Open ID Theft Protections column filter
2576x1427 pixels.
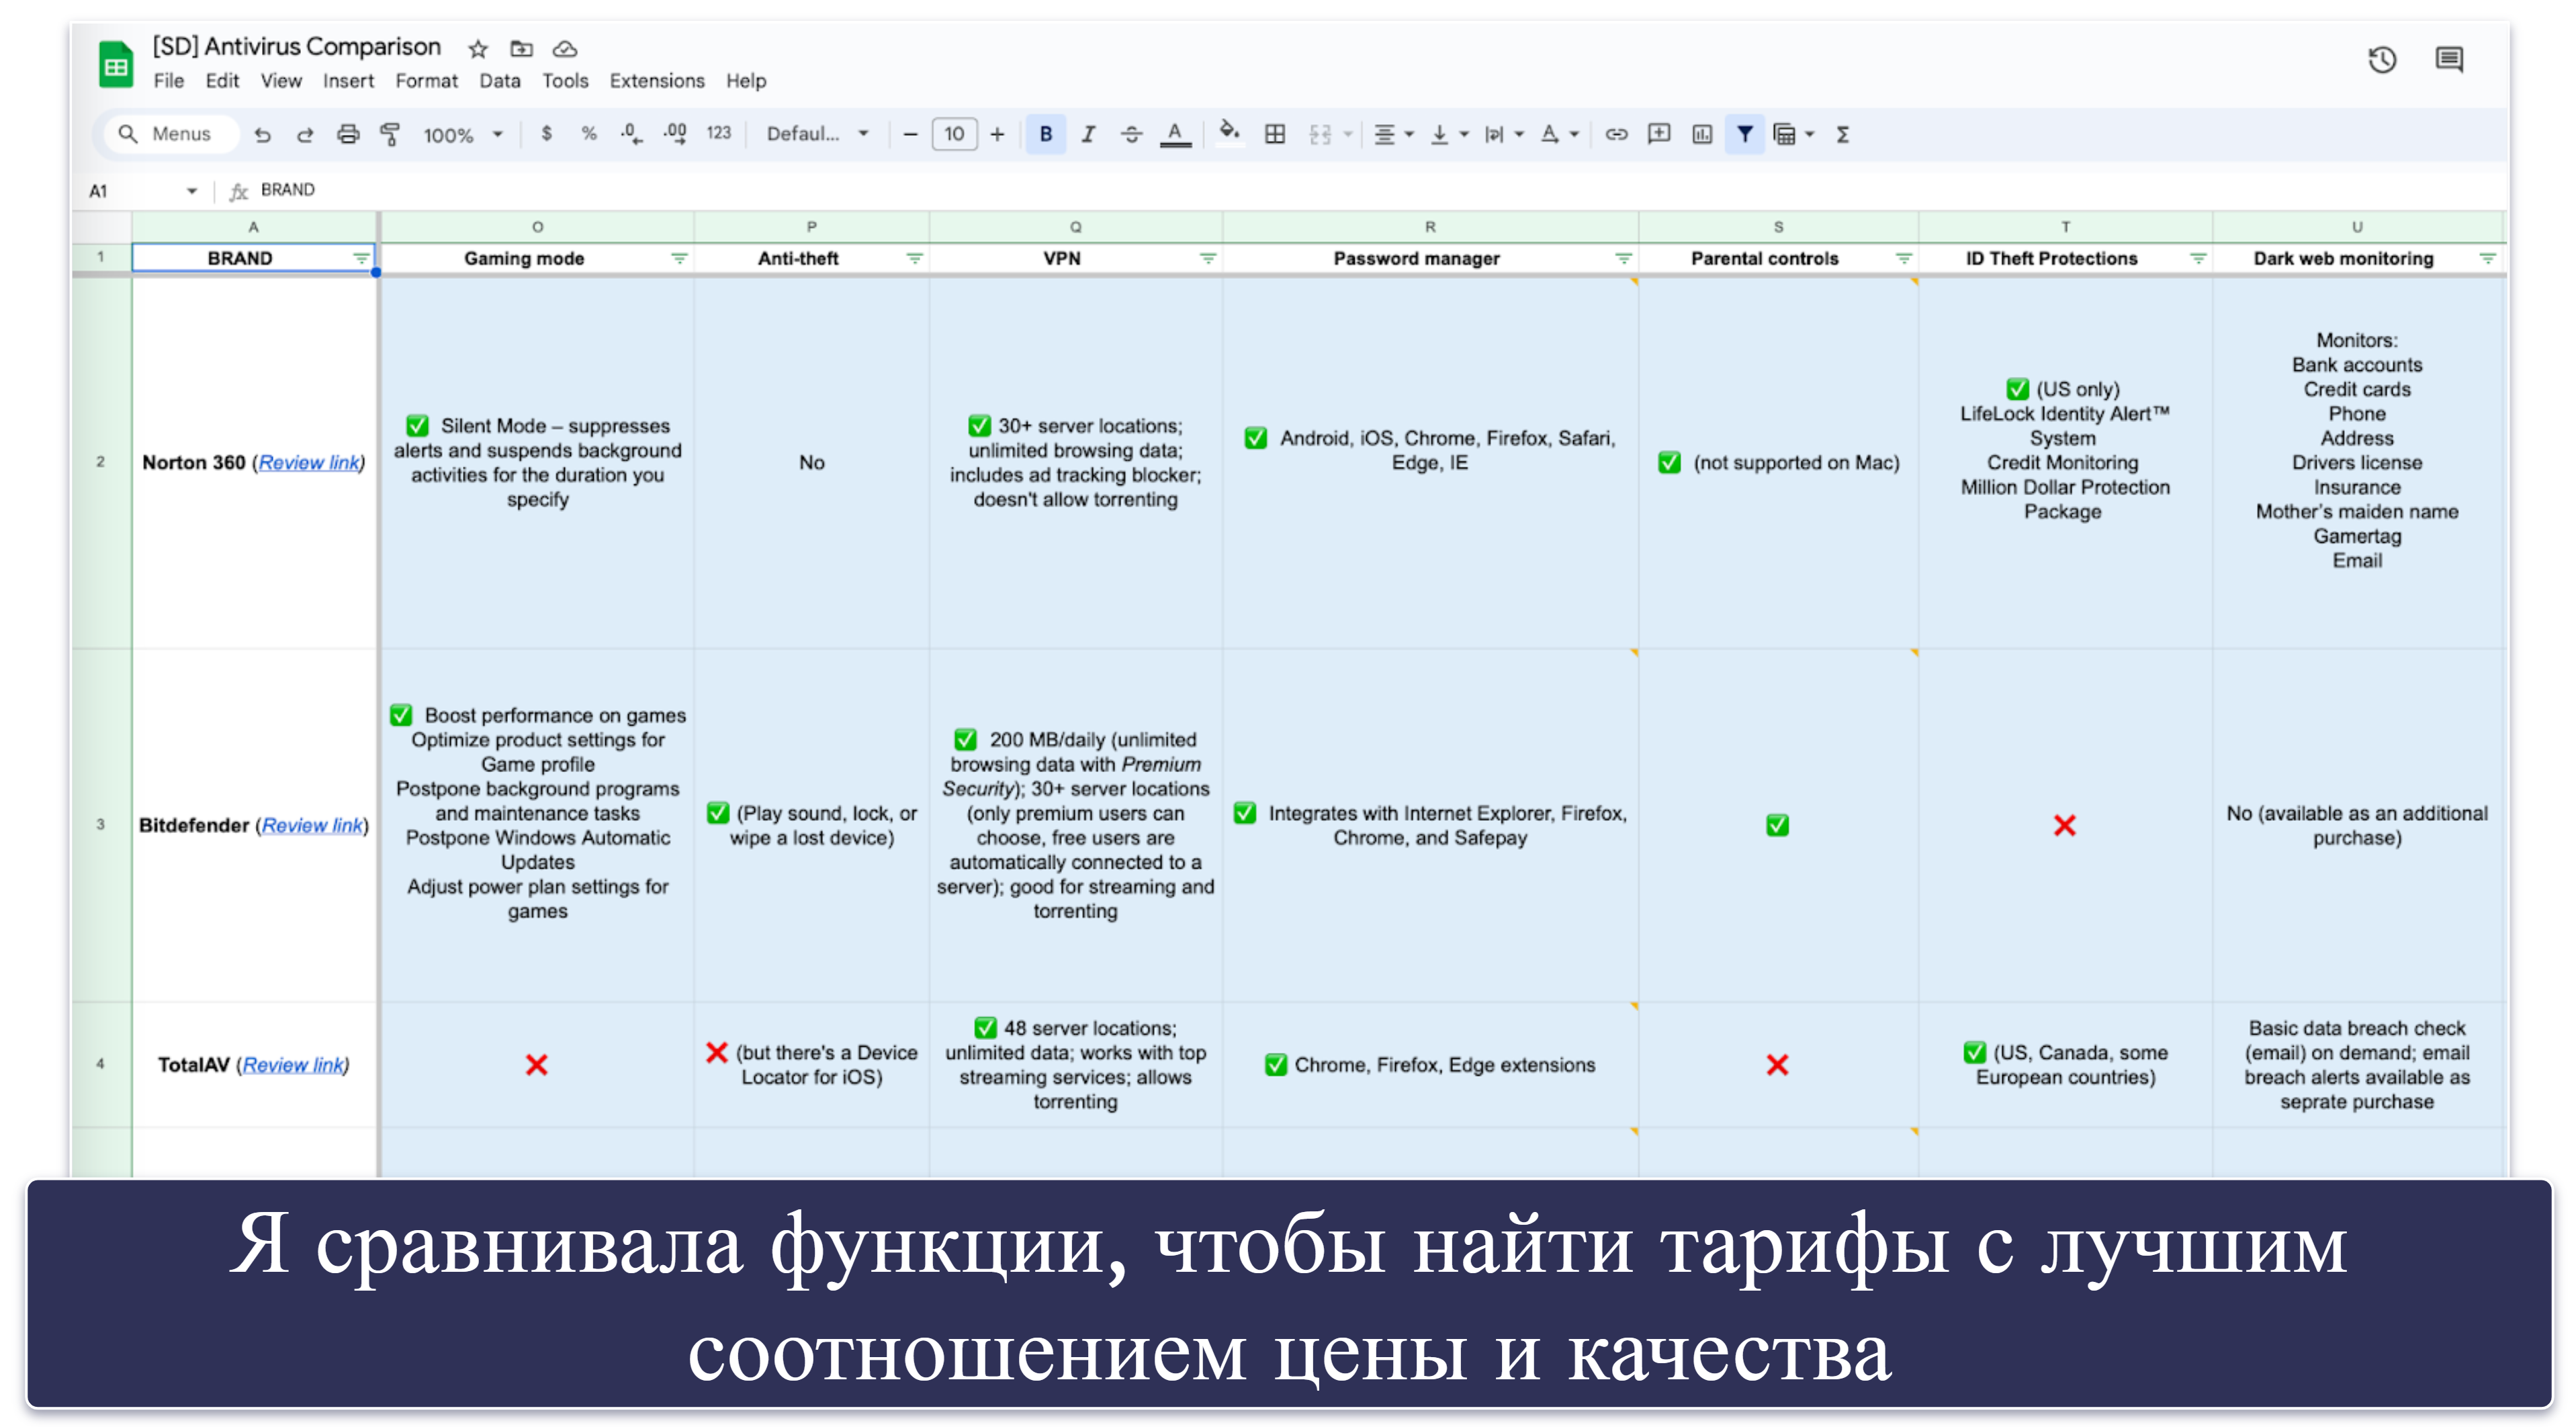[x=2198, y=259]
